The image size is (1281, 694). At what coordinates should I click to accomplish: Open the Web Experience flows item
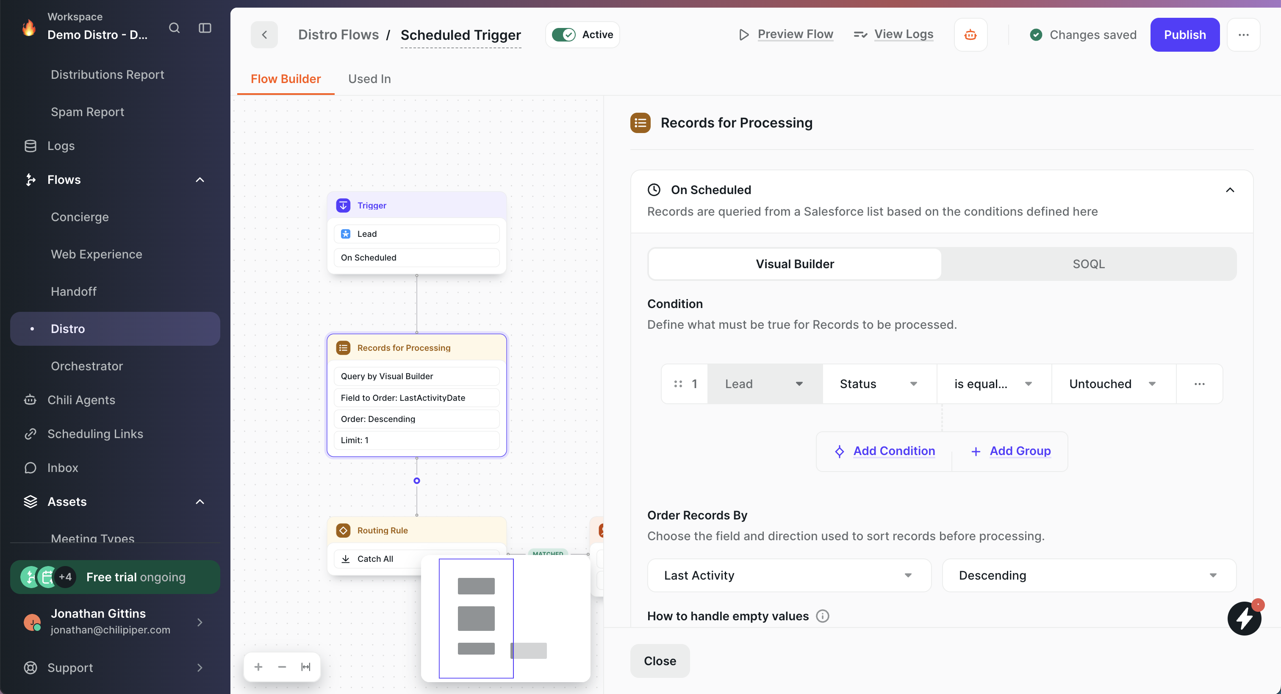click(x=97, y=254)
